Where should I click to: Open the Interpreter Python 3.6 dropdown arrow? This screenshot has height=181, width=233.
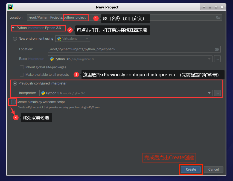click(209, 93)
